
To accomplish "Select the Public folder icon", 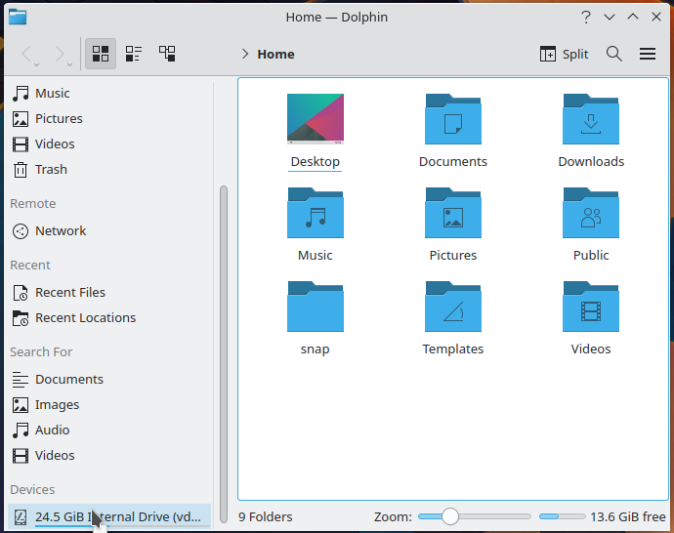I will (590, 213).
